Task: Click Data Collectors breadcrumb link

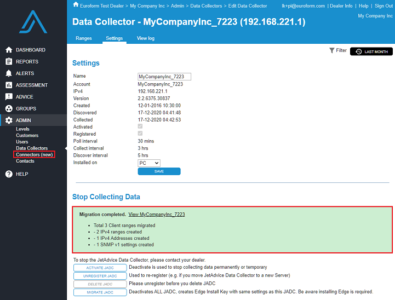Action: (206, 6)
